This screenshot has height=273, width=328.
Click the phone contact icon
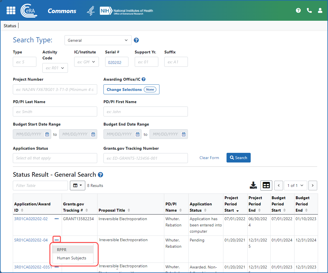click(x=309, y=11)
